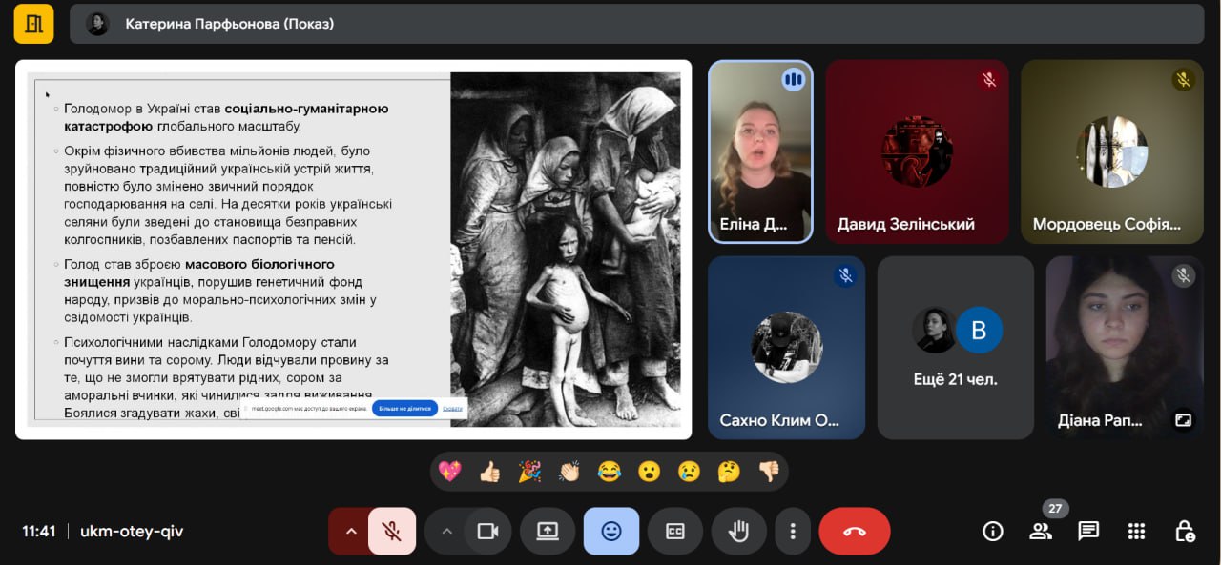
Task: Open host controls lock icon
Action: [1184, 532]
